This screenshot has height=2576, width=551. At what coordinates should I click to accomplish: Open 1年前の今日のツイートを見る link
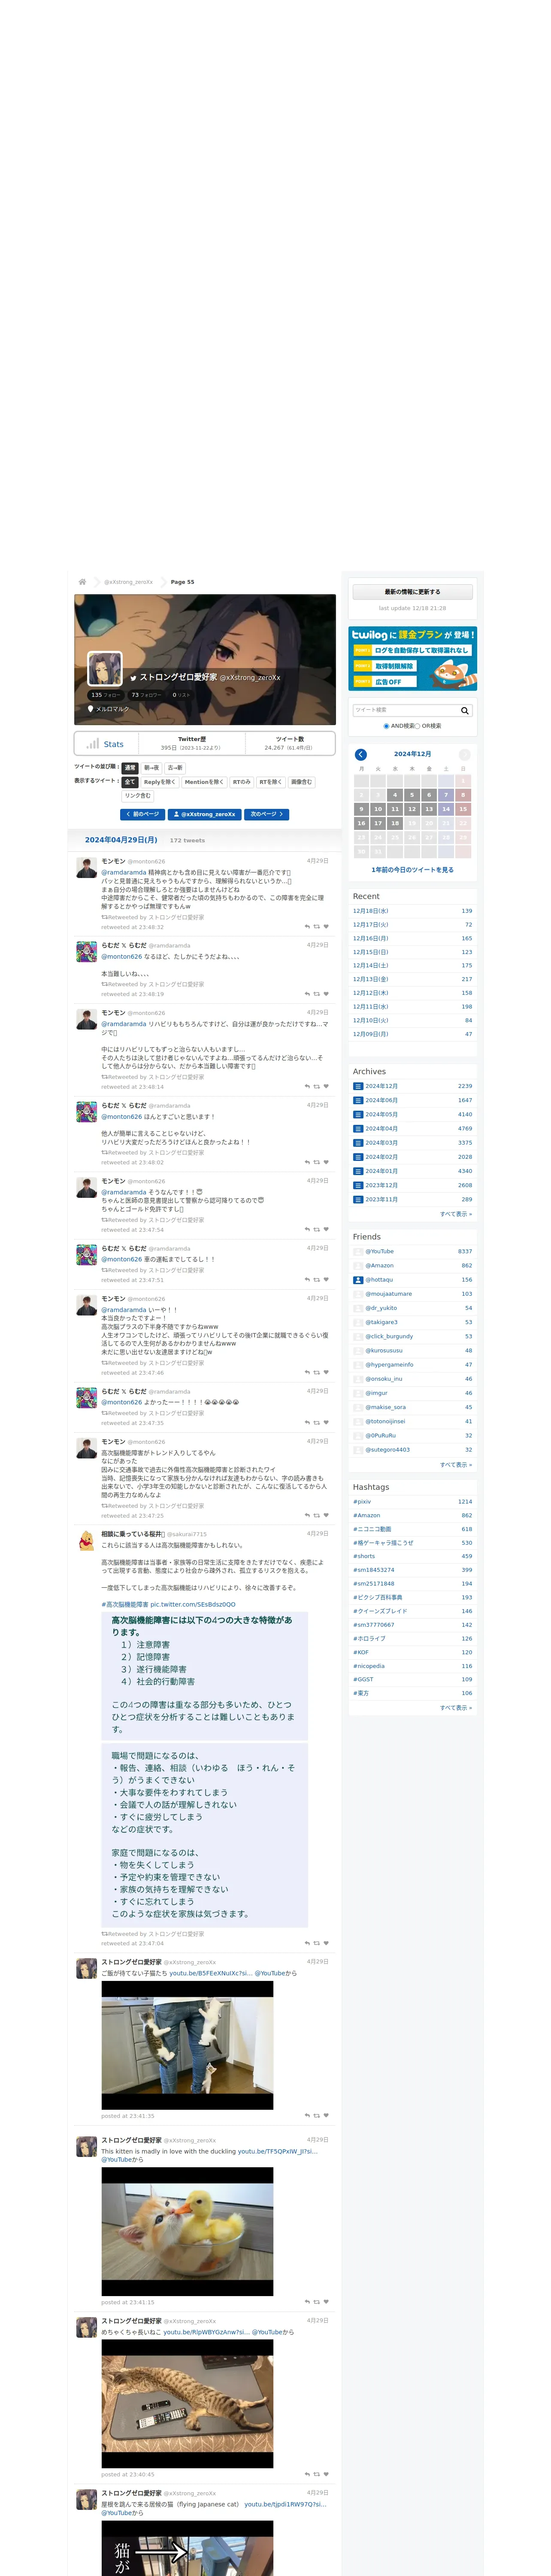coord(412,869)
